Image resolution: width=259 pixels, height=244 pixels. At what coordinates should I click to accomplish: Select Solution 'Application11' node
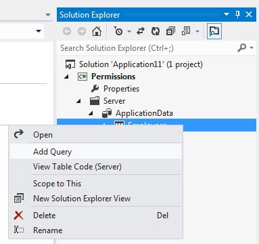click(x=141, y=64)
